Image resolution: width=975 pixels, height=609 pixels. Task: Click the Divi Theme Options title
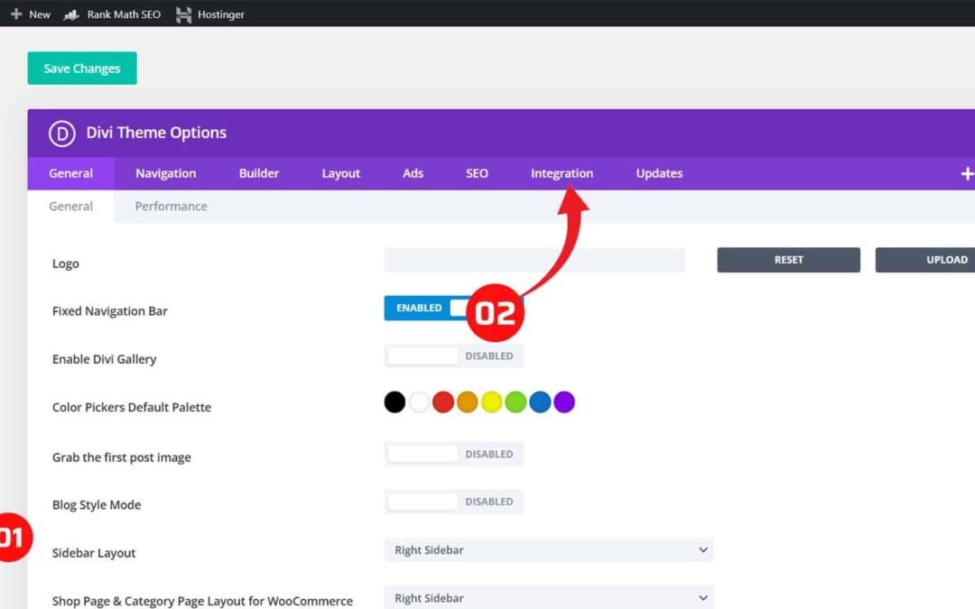[156, 133]
